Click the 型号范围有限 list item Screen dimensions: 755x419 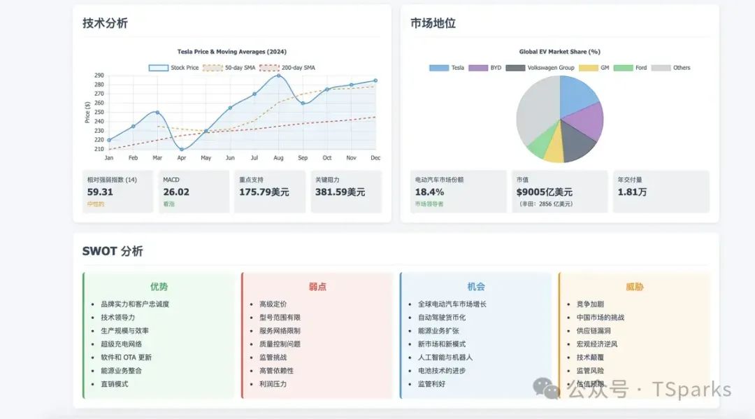point(280,318)
